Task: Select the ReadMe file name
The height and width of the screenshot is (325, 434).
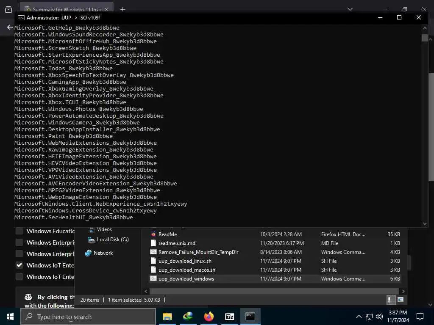Action: click(167, 234)
